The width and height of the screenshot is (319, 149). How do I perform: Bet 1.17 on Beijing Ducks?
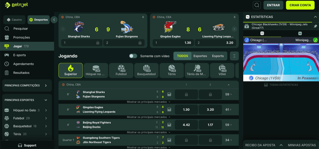pos(210,125)
